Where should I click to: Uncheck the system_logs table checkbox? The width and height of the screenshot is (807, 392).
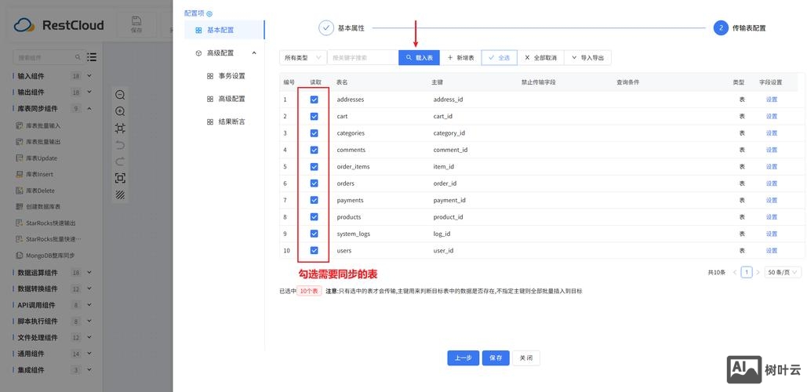314,234
